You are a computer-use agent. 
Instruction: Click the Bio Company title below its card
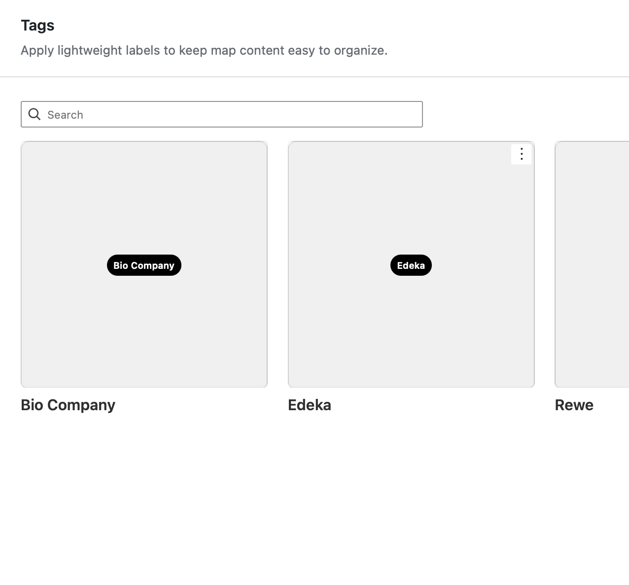coord(68,405)
